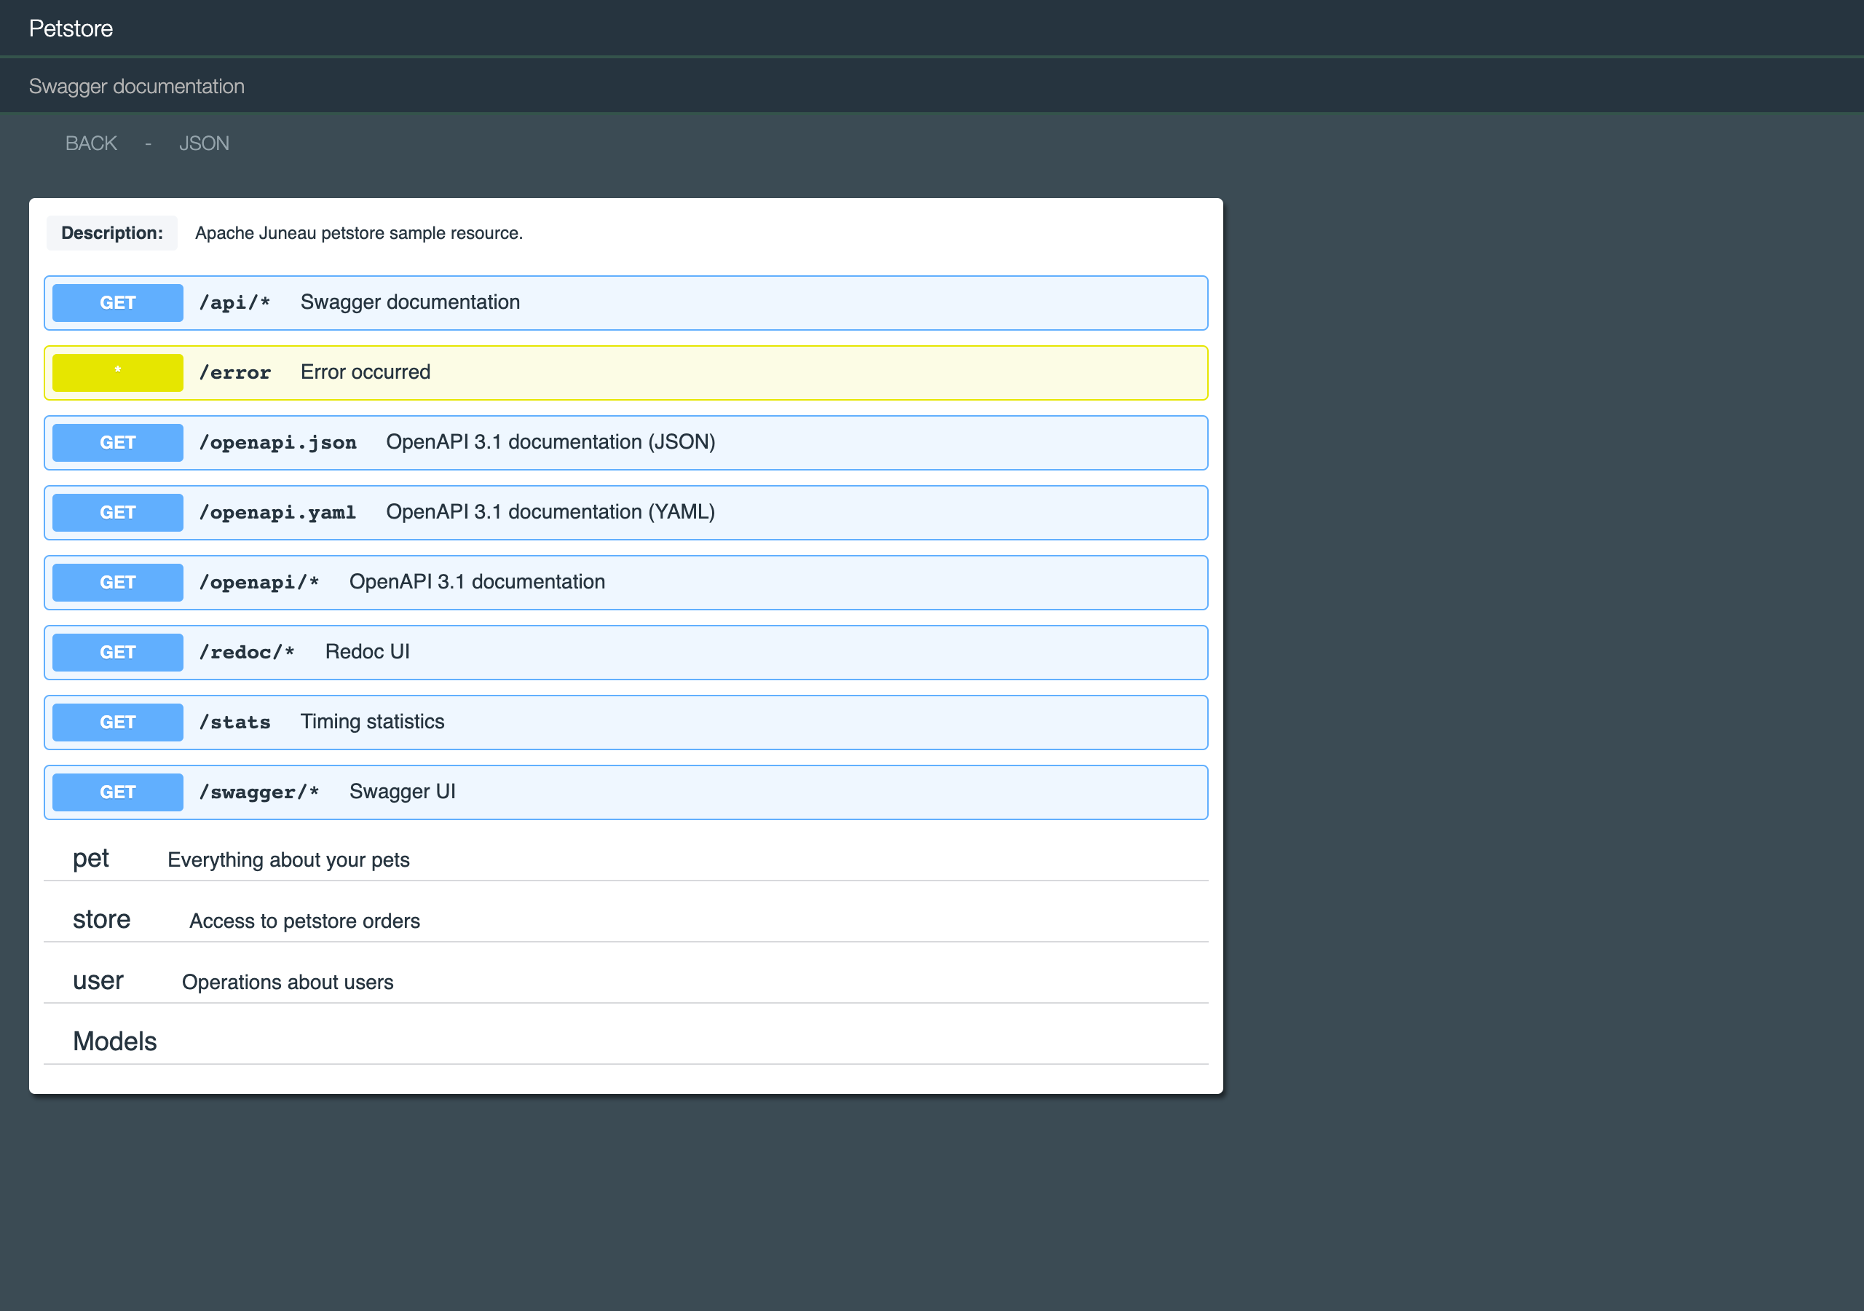
Task: Click the GET badge for /swagger/*
Action: (118, 792)
